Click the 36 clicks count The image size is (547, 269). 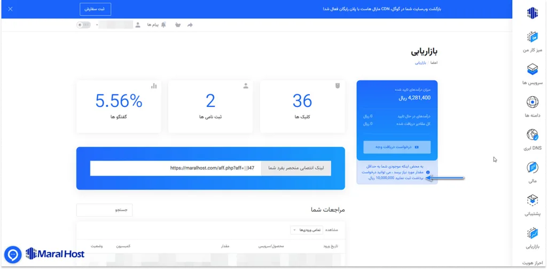[x=302, y=101]
